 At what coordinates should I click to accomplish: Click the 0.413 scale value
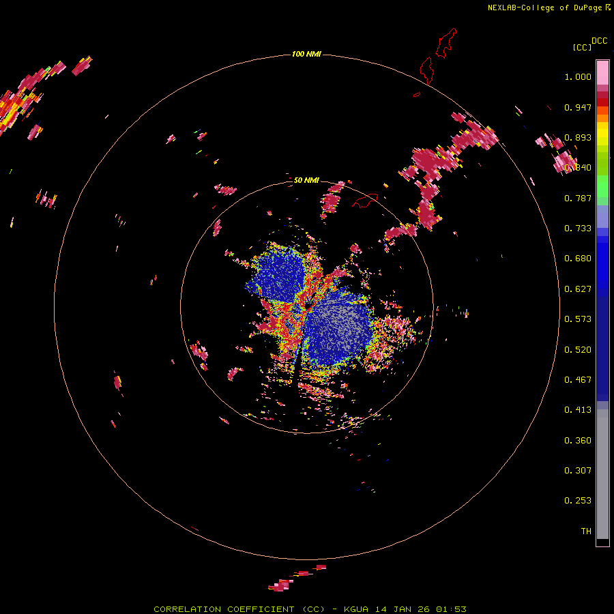[578, 410]
